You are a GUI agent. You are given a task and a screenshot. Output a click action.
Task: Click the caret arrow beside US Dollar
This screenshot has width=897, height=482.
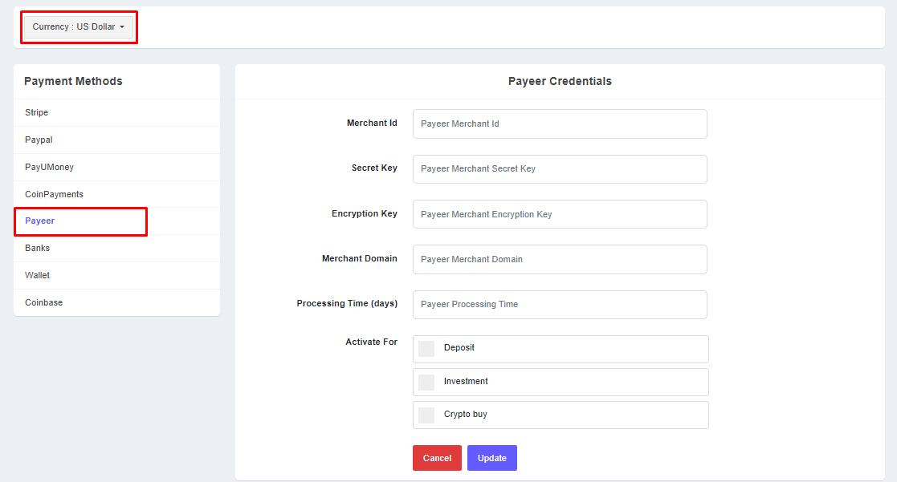click(122, 27)
